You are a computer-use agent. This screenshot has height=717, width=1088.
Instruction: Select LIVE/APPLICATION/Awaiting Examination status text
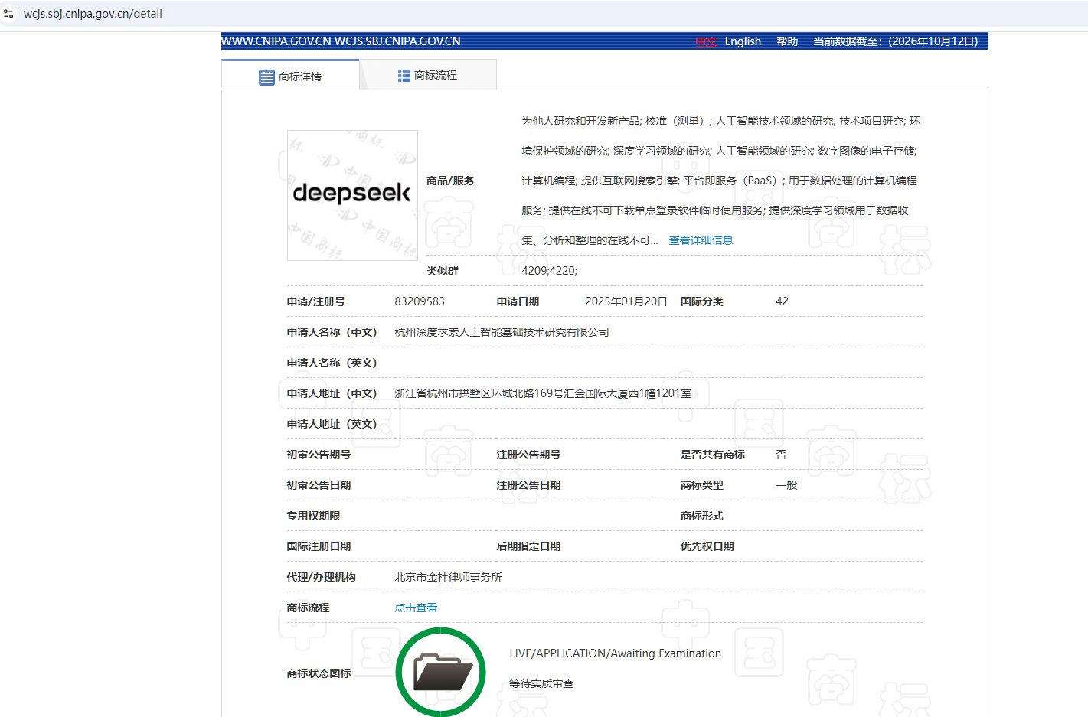coord(616,653)
